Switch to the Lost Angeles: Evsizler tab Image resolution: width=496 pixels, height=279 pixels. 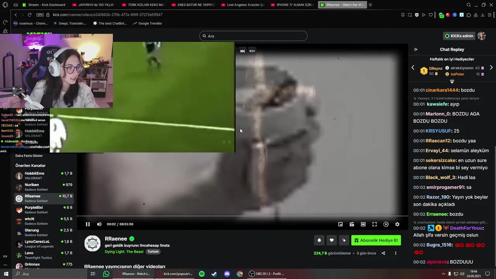coord(242,5)
